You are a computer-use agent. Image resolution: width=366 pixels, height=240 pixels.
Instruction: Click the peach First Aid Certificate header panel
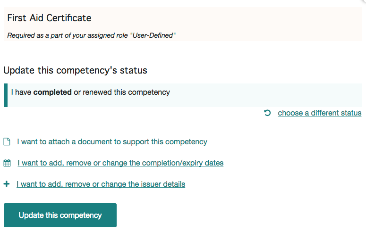click(183, 24)
